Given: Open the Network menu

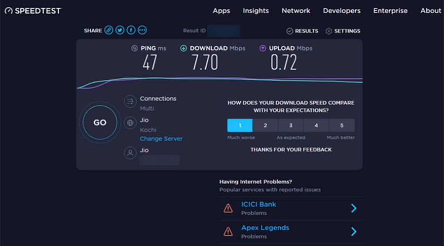Looking at the screenshot, I should point(296,10).
